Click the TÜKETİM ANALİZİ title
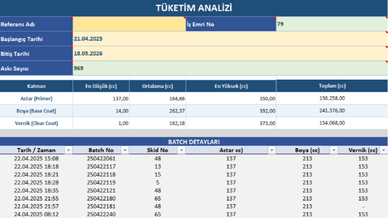Image resolution: width=388 pixels, height=218 pixels. tap(194, 8)
